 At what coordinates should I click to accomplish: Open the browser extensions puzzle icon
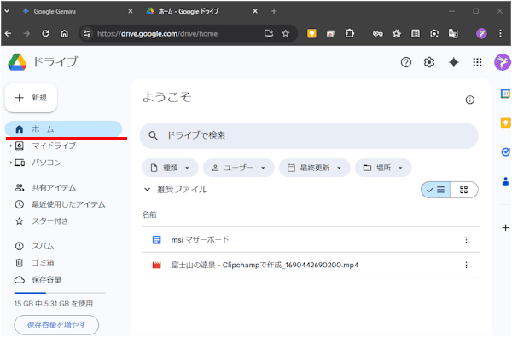pos(349,33)
